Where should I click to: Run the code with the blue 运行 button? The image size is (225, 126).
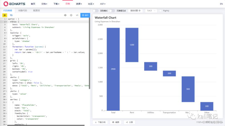pyautogui.click(x=85, y=15)
